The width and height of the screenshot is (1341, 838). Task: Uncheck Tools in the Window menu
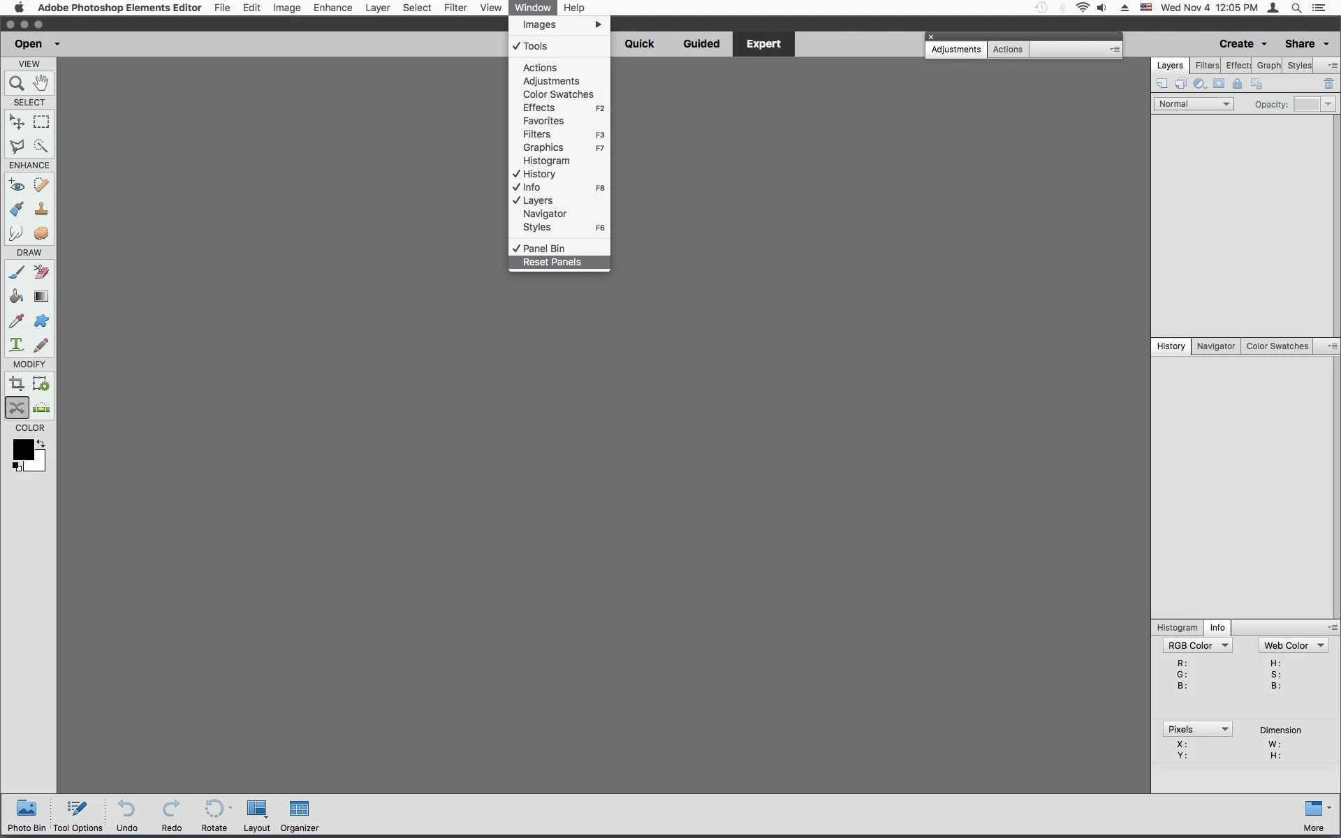[535, 46]
